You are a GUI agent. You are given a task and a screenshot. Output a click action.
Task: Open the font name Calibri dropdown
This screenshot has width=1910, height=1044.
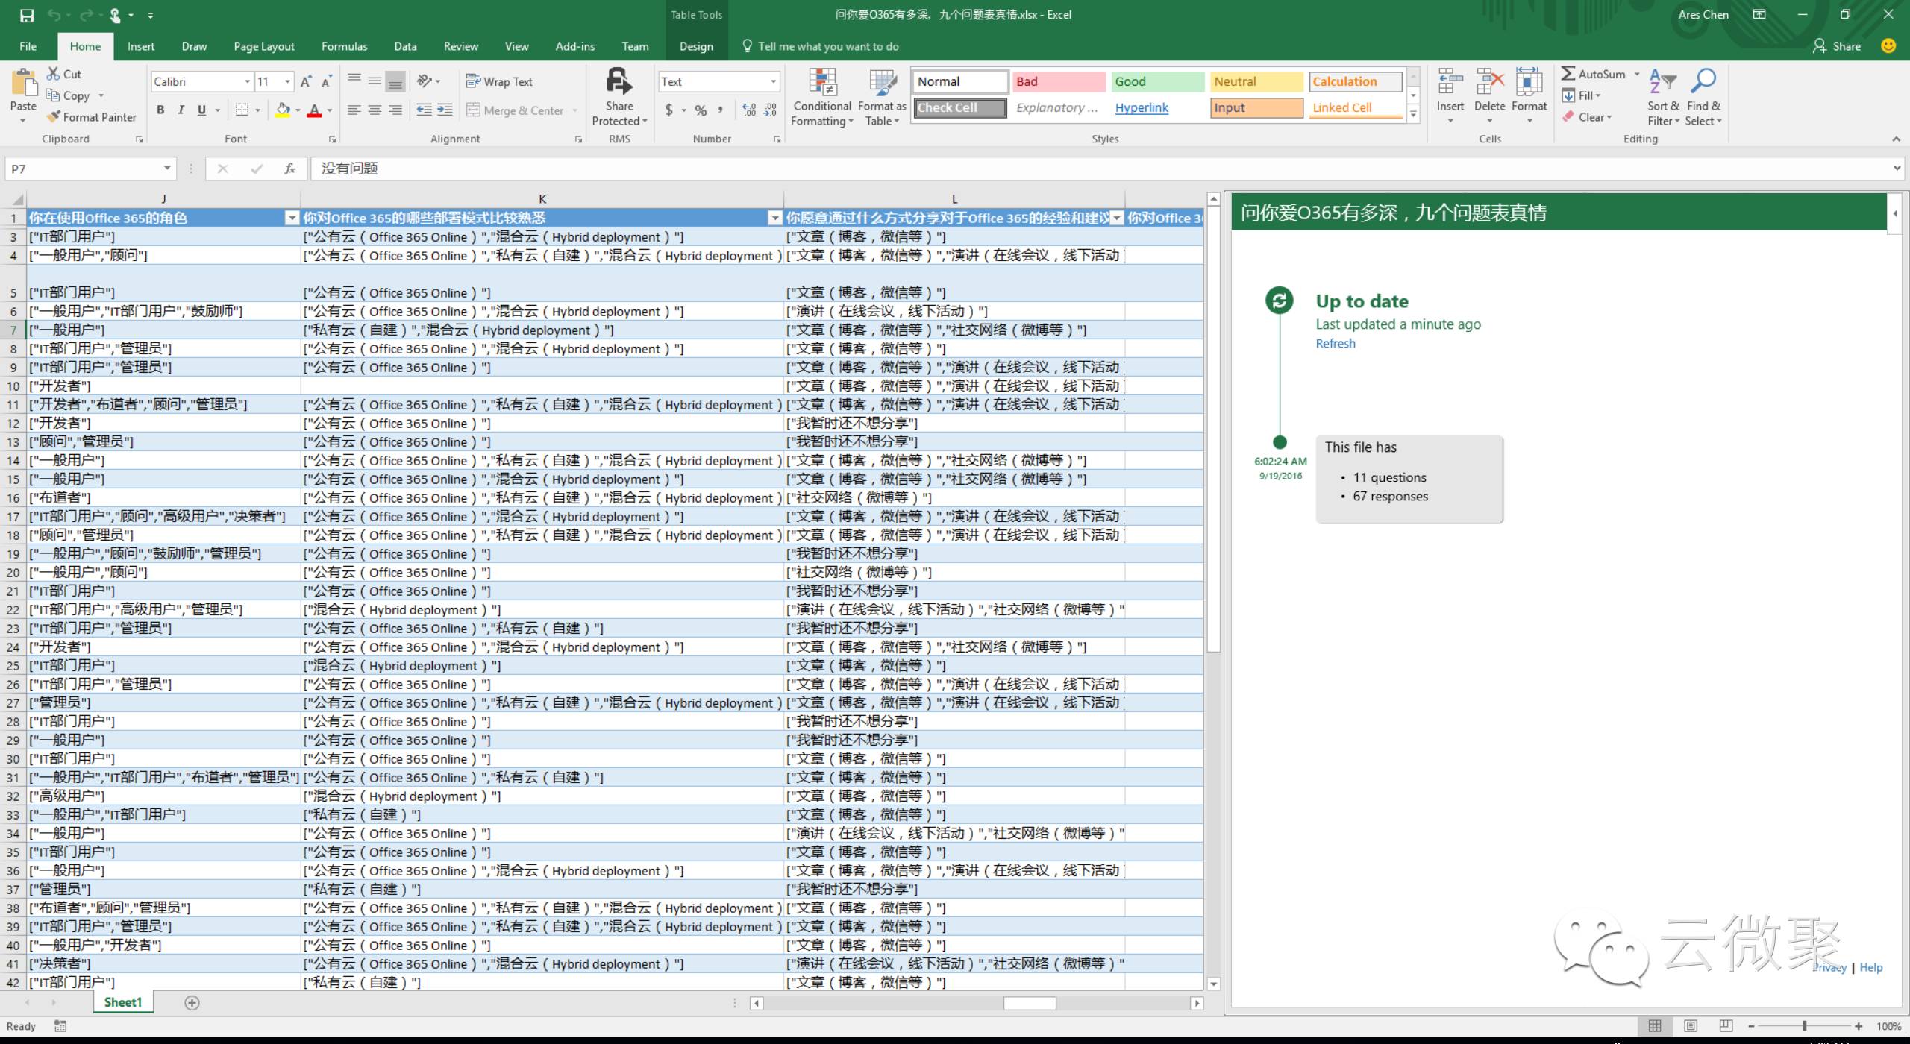(x=248, y=81)
